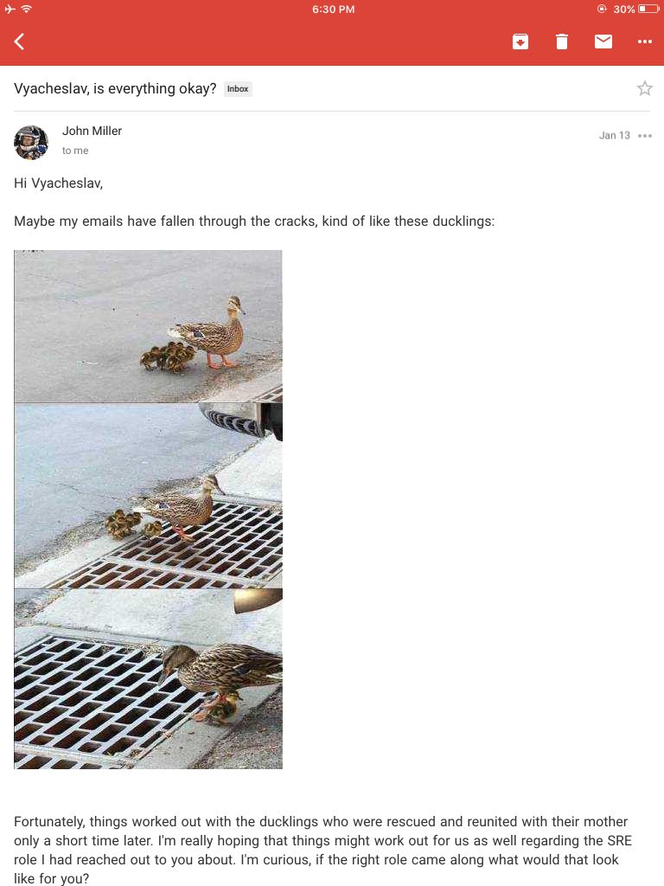Viewport: 664px width, 886px height.
Task: Archive this email with the archive icon
Action: coord(520,42)
